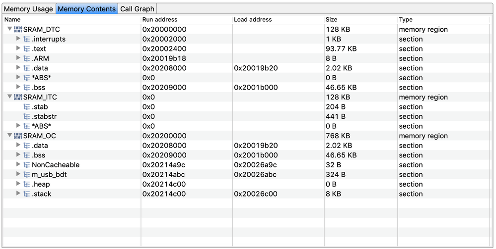Viewport: 496px width, 249px height.
Task: Expand the .text section under SRAM_DTC
Action: click(18, 49)
